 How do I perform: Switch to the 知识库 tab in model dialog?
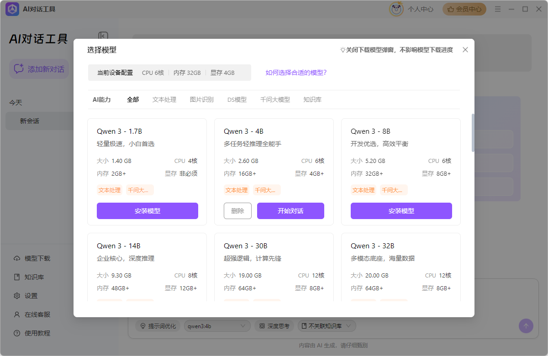[312, 99]
